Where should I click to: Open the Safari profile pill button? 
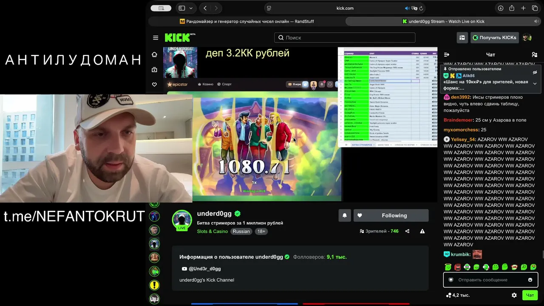161,8
